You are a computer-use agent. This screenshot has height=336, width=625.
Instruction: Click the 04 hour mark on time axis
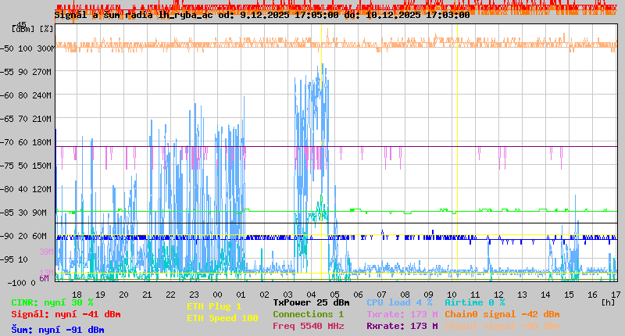coord(312,294)
